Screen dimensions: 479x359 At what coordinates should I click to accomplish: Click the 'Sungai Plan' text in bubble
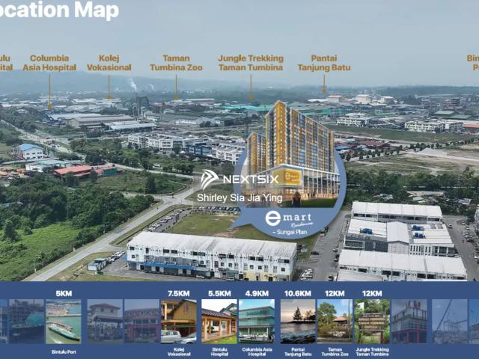pyautogui.click(x=290, y=232)
